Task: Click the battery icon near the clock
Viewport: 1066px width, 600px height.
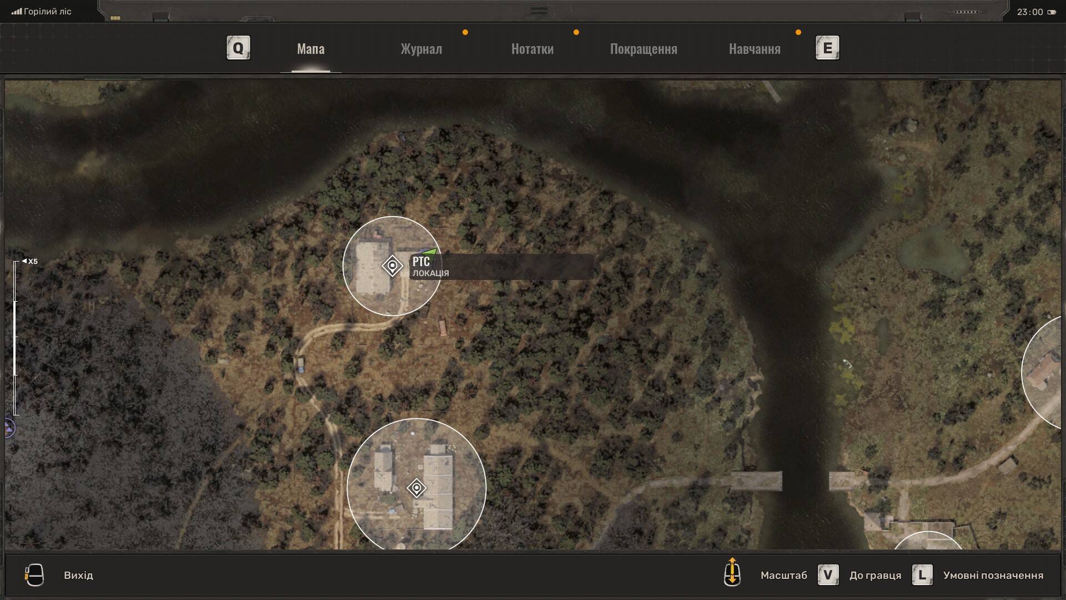Action: [1052, 12]
